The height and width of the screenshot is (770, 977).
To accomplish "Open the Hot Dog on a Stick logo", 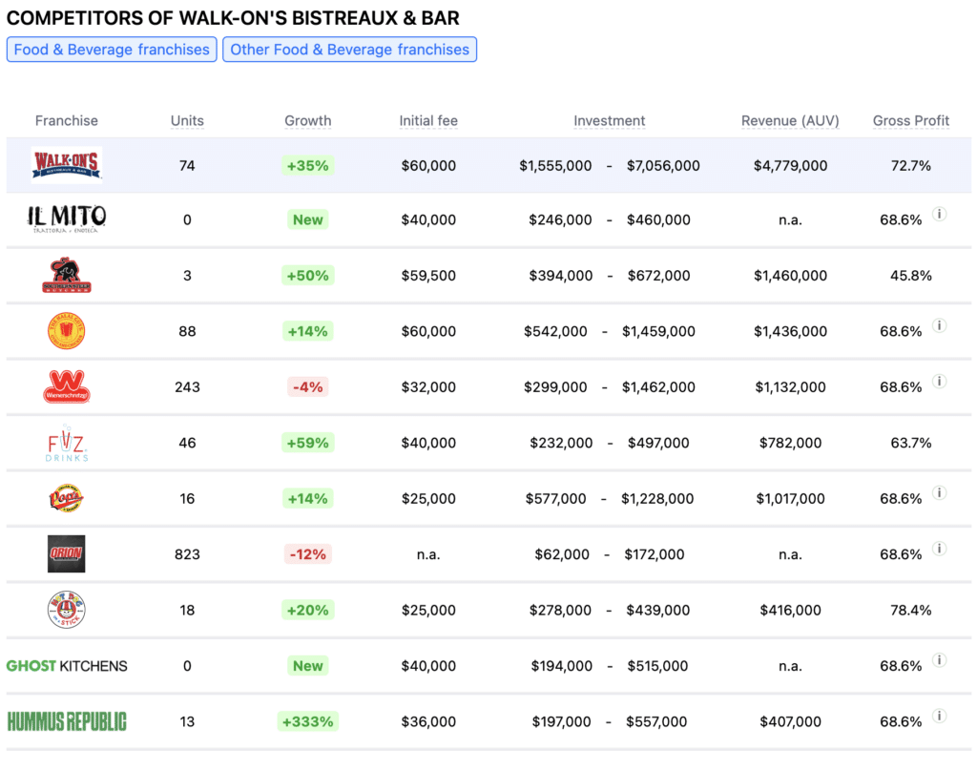I will (x=67, y=610).
